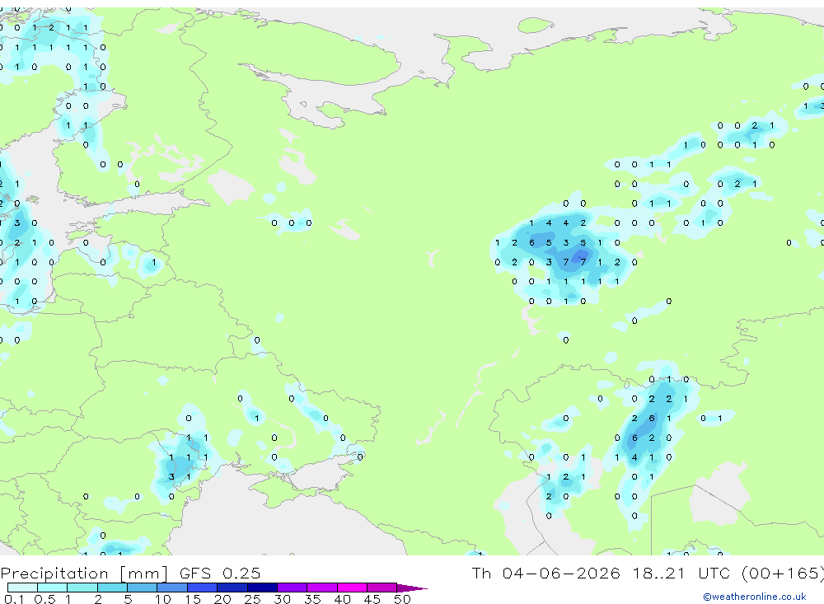This screenshot has height=604, width=824.
Task: Select the 5–10 mm legend color swatch
Action: [x=143, y=588]
